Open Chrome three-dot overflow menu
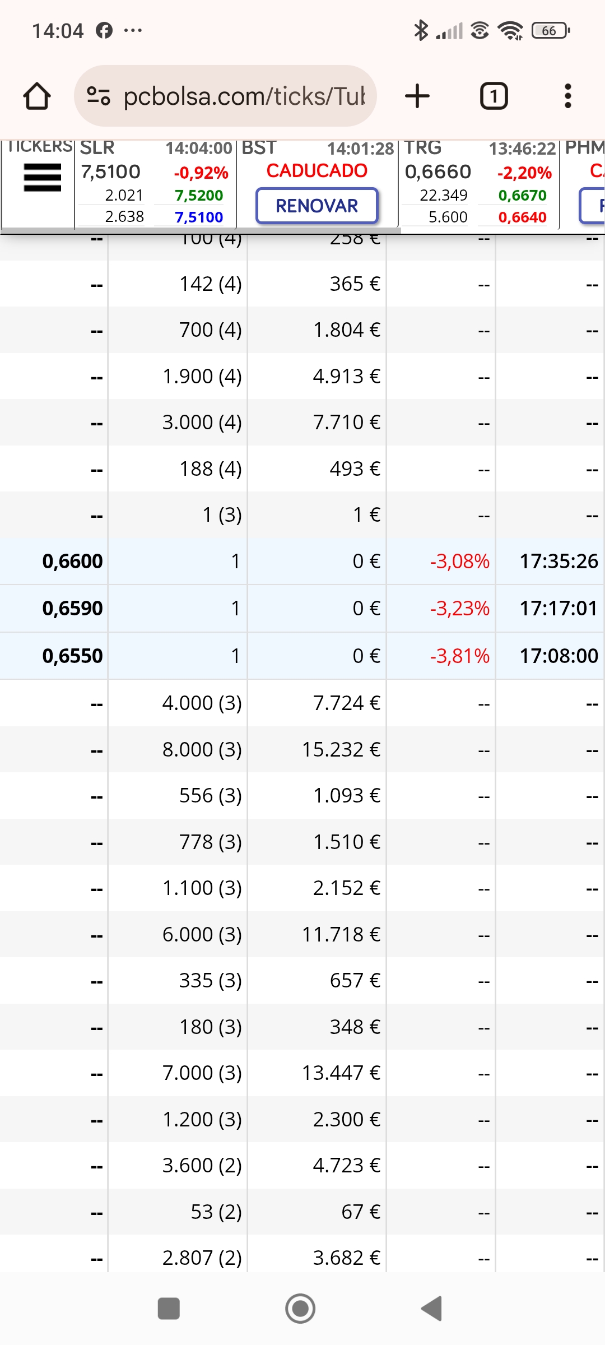605x1345 pixels. (x=568, y=96)
